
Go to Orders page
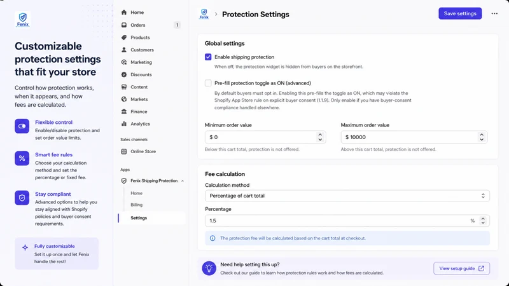click(138, 25)
